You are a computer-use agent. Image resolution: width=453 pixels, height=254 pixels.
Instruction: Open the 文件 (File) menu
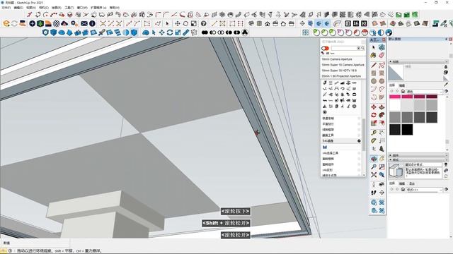point(6,8)
